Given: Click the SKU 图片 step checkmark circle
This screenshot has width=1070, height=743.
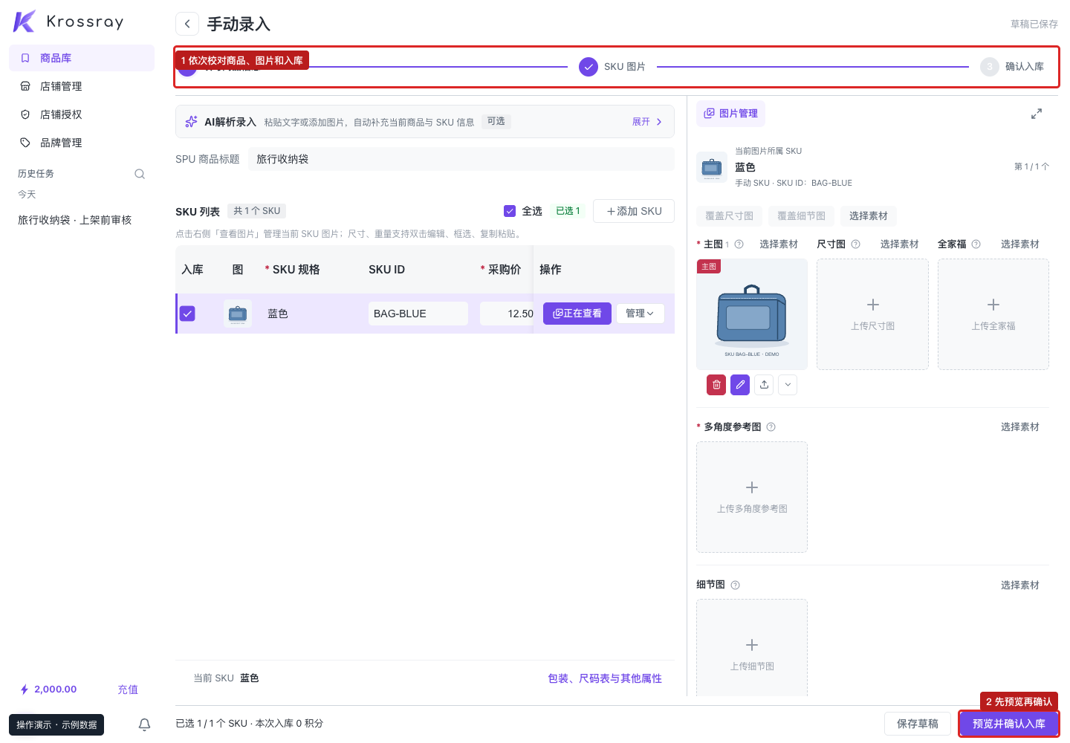Looking at the screenshot, I should point(588,67).
